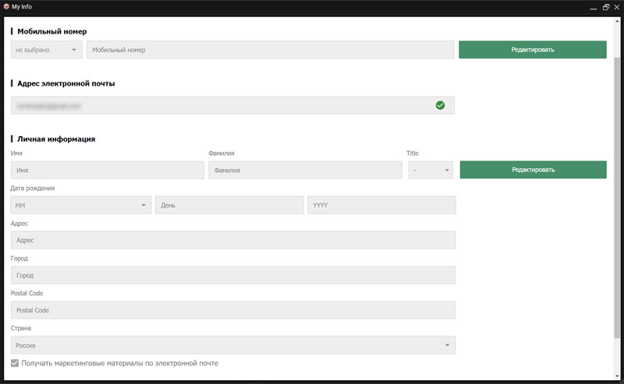
Task: Minimize the My Info window
Action: pyautogui.click(x=592, y=7)
